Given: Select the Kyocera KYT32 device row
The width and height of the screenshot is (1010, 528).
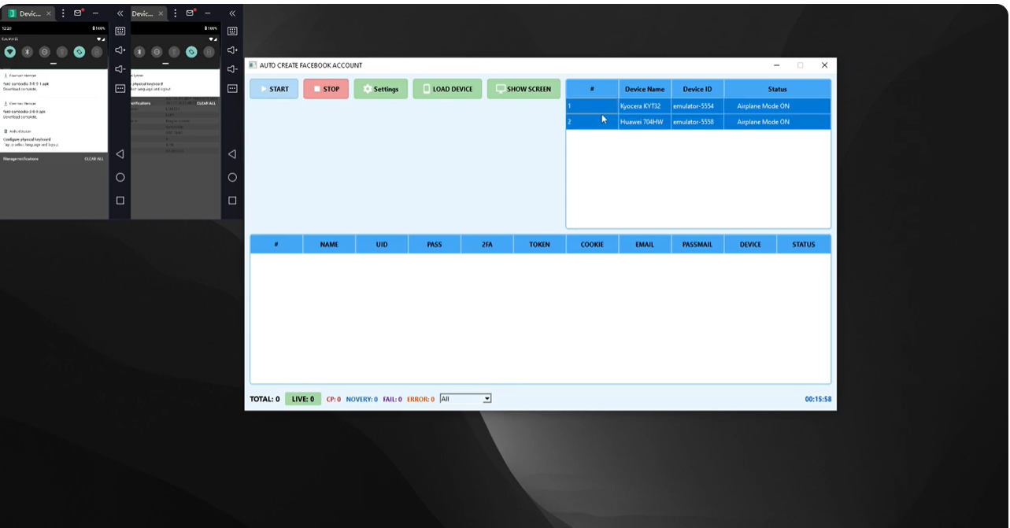Looking at the screenshot, I should coord(698,106).
